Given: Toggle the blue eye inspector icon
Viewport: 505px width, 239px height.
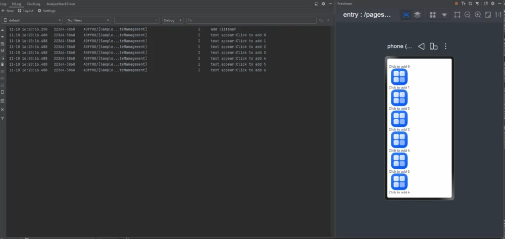Looking at the screenshot, I should [x=406, y=15].
